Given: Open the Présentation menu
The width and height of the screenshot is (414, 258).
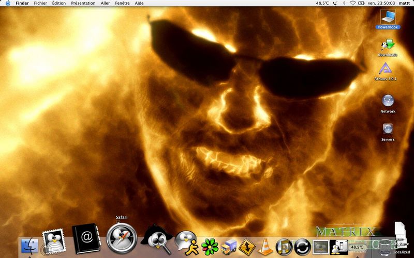Looking at the screenshot, I should [83, 3].
